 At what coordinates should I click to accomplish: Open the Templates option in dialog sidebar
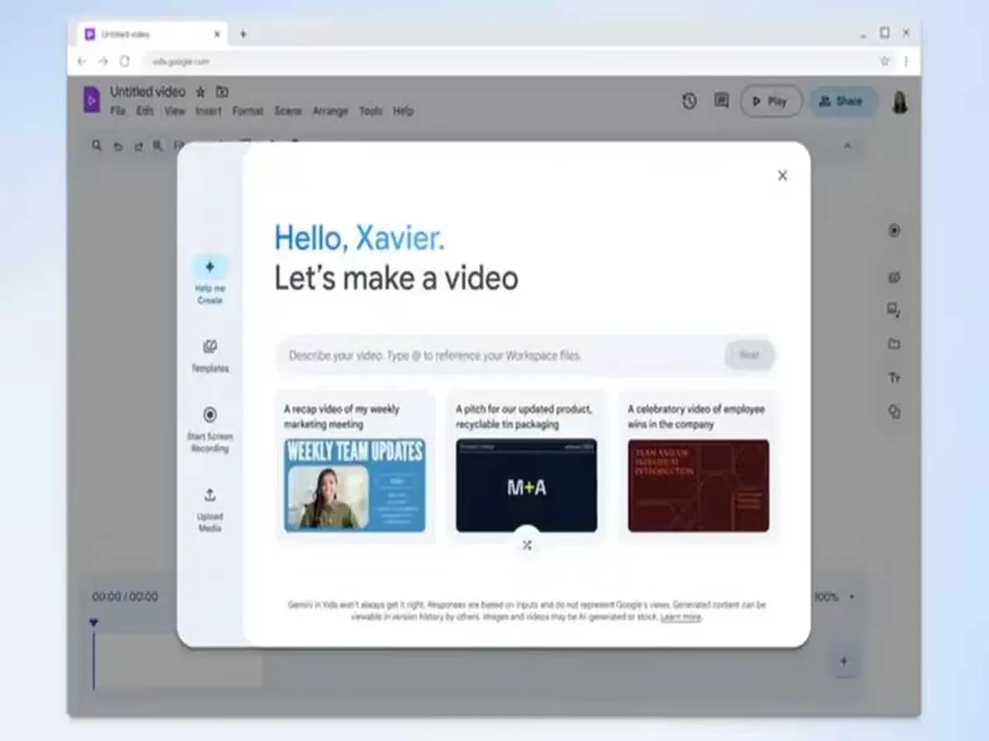click(x=209, y=355)
